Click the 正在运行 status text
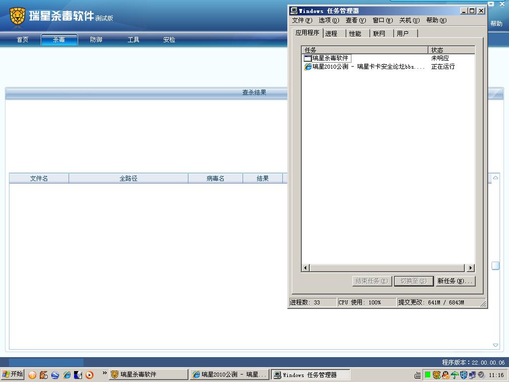 (443, 67)
